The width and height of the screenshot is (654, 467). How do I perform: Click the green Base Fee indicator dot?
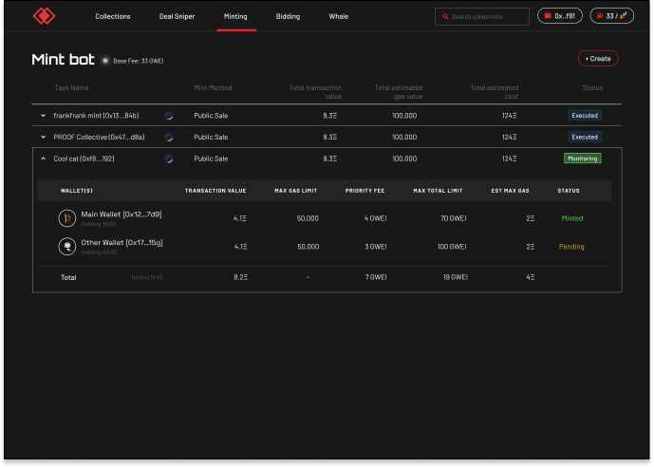[105, 61]
